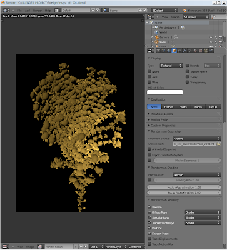The width and height of the screenshot is (227, 250).
Task: Select the Verts duplication button
Action: coord(183,107)
